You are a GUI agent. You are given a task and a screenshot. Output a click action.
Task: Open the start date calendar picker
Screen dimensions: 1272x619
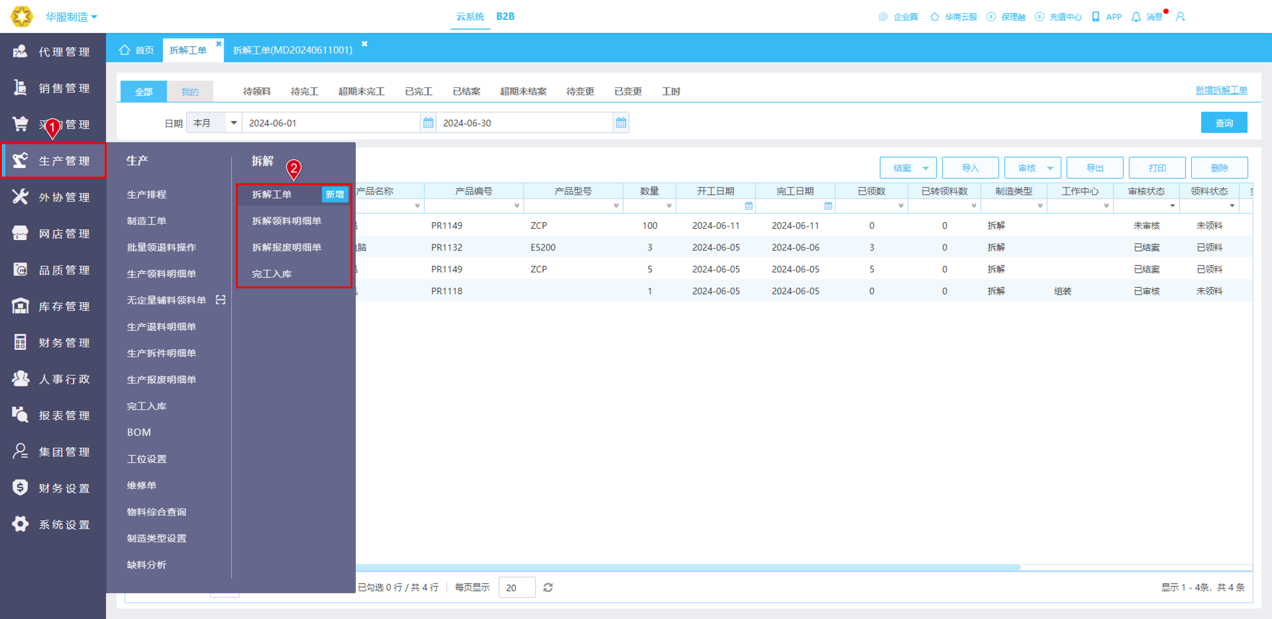(x=428, y=123)
